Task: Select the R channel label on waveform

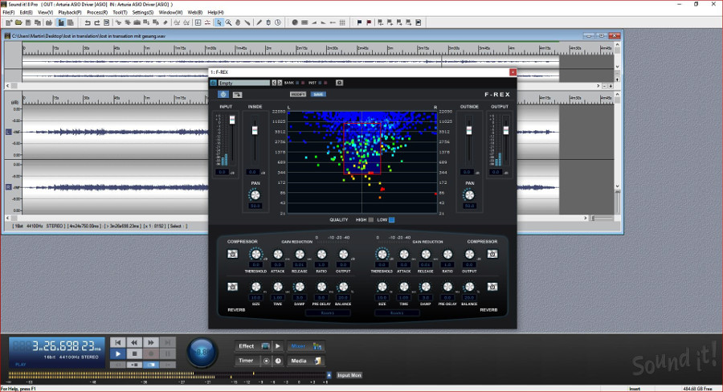Action: [8, 187]
